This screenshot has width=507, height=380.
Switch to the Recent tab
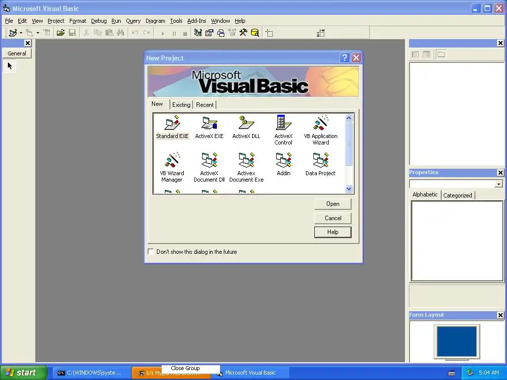click(x=204, y=105)
